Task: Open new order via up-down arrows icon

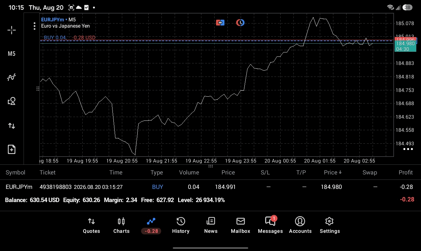Action: point(12,126)
